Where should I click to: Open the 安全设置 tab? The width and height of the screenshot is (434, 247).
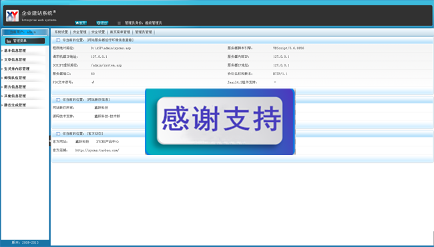coord(98,32)
